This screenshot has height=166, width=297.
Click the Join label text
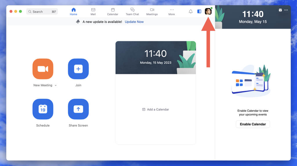[x=78, y=85]
